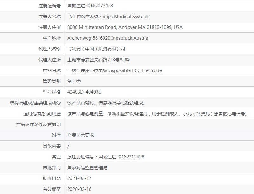Select the 型号规格 label
254x194 pixels.
point(52,92)
